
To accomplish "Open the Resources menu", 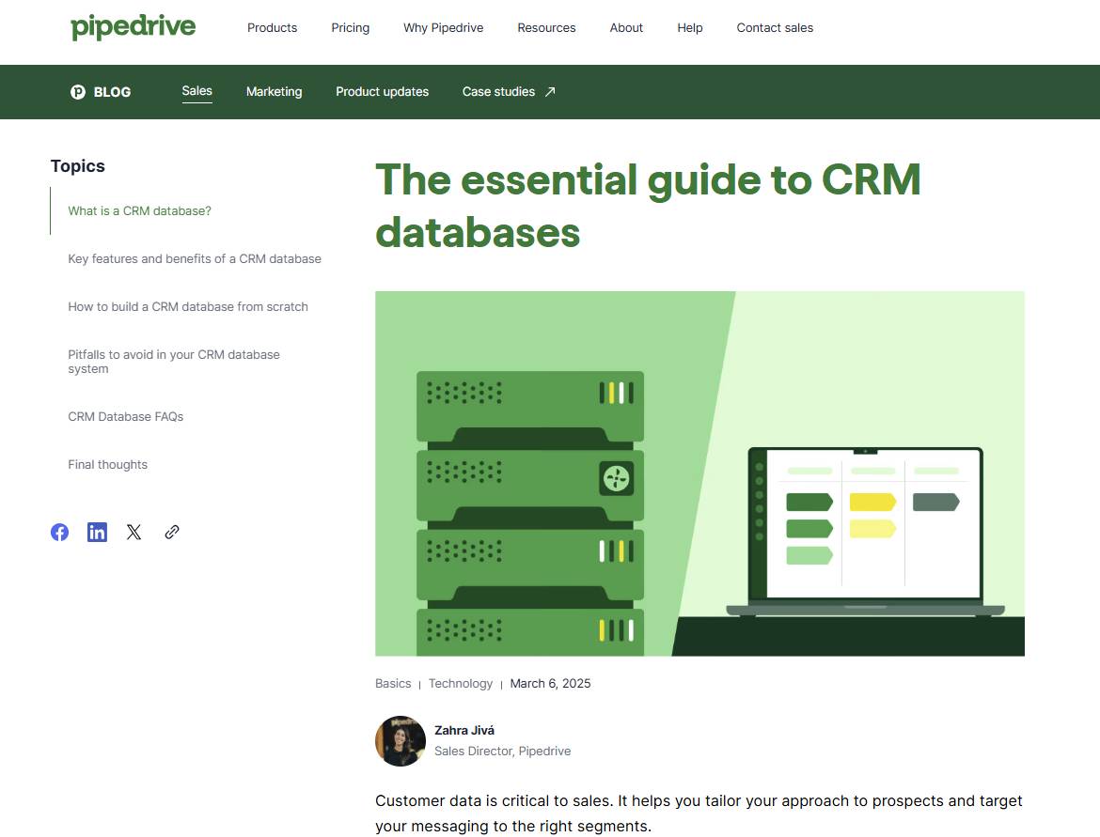I will click(x=546, y=28).
